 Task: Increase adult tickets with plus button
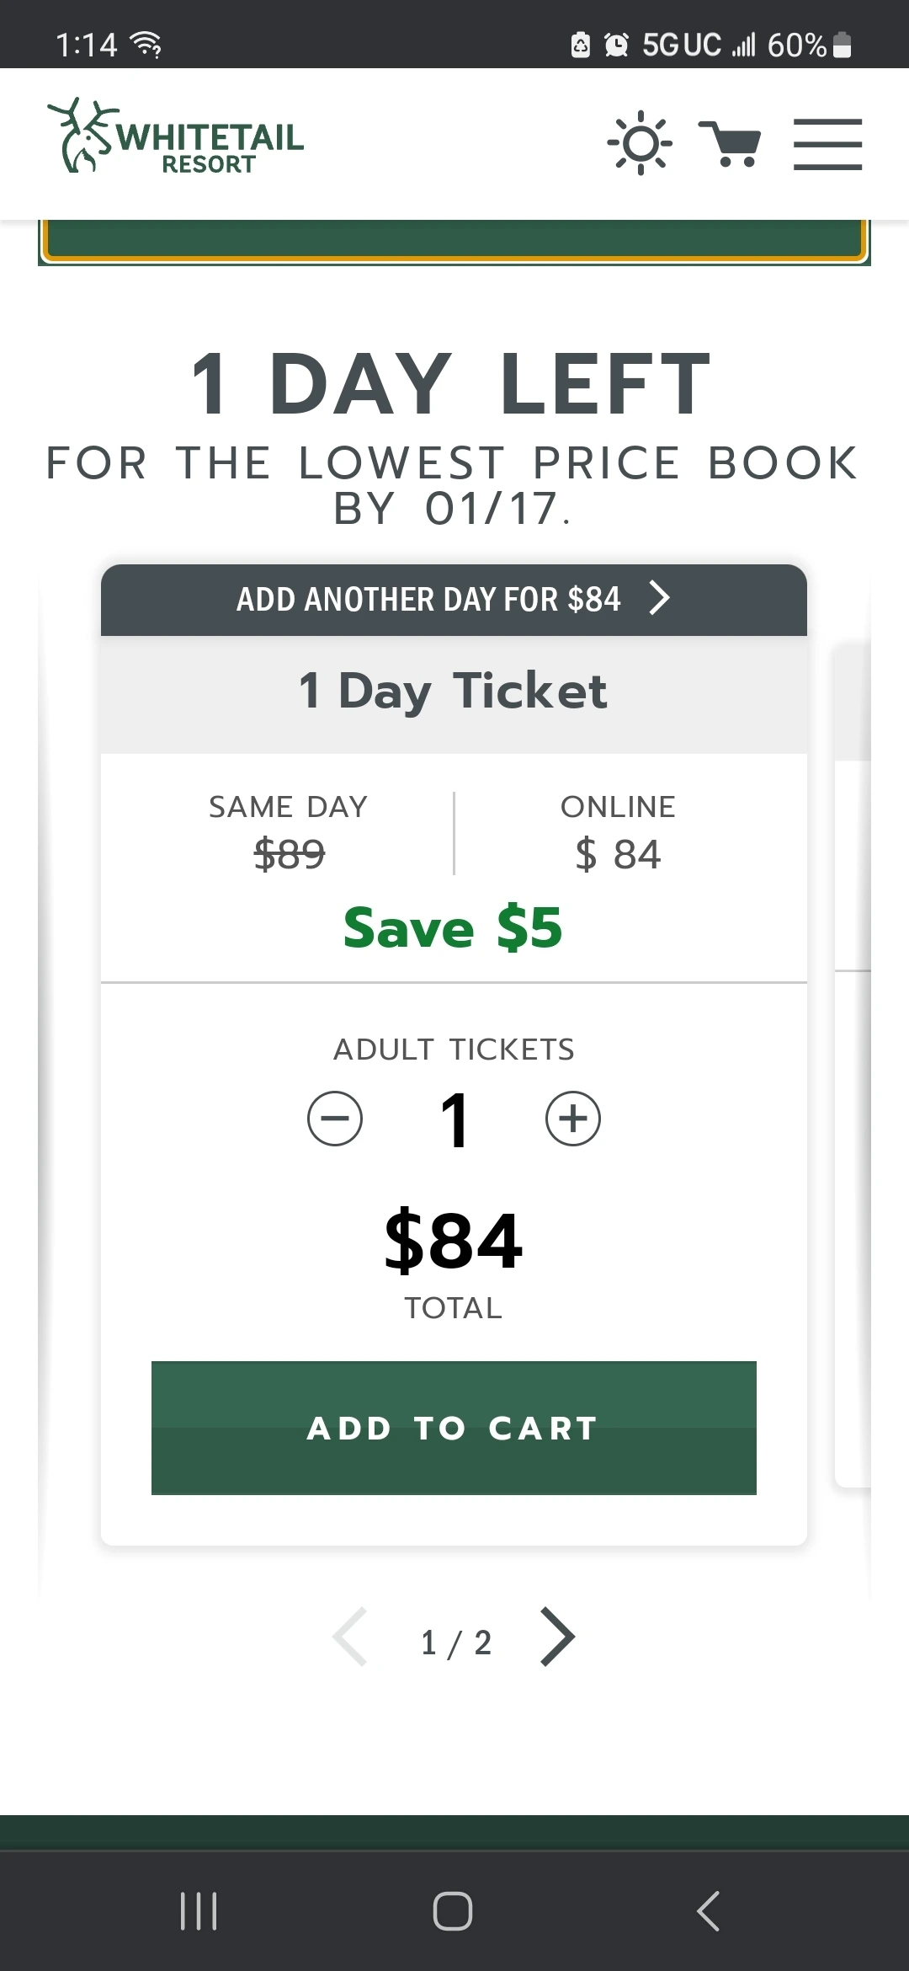[x=573, y=1119]
